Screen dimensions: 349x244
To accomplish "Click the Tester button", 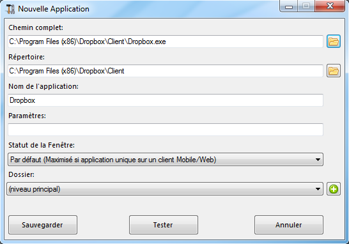I will 164,225.
